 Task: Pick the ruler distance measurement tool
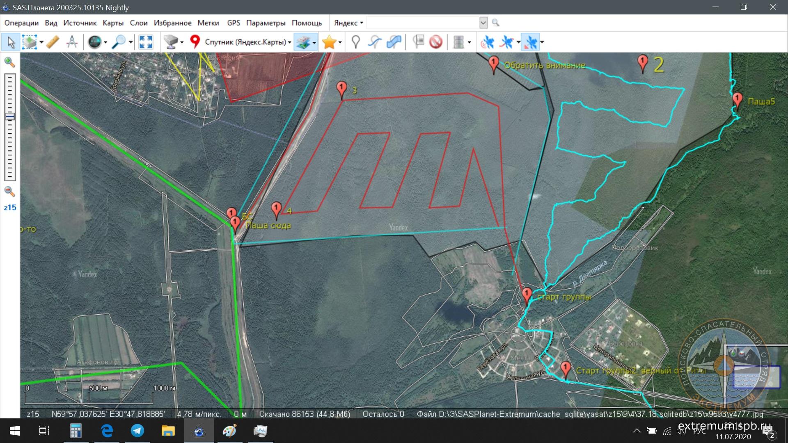(53, 42)
